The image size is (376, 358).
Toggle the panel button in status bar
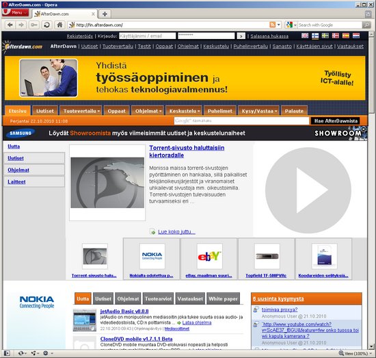tap(7, 353)
